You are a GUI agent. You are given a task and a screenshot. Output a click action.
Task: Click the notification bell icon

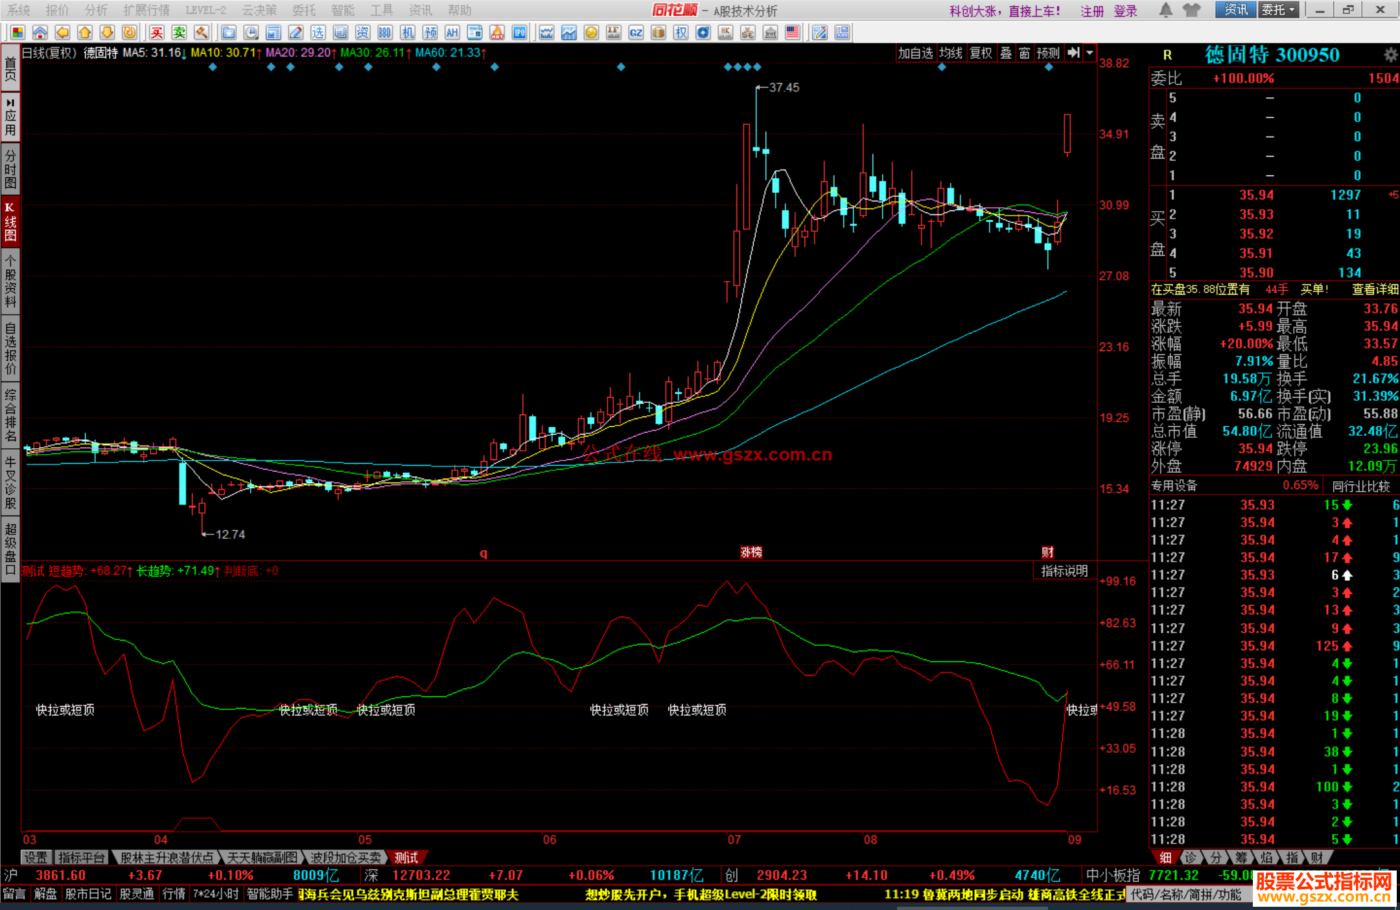(1165, 10)
